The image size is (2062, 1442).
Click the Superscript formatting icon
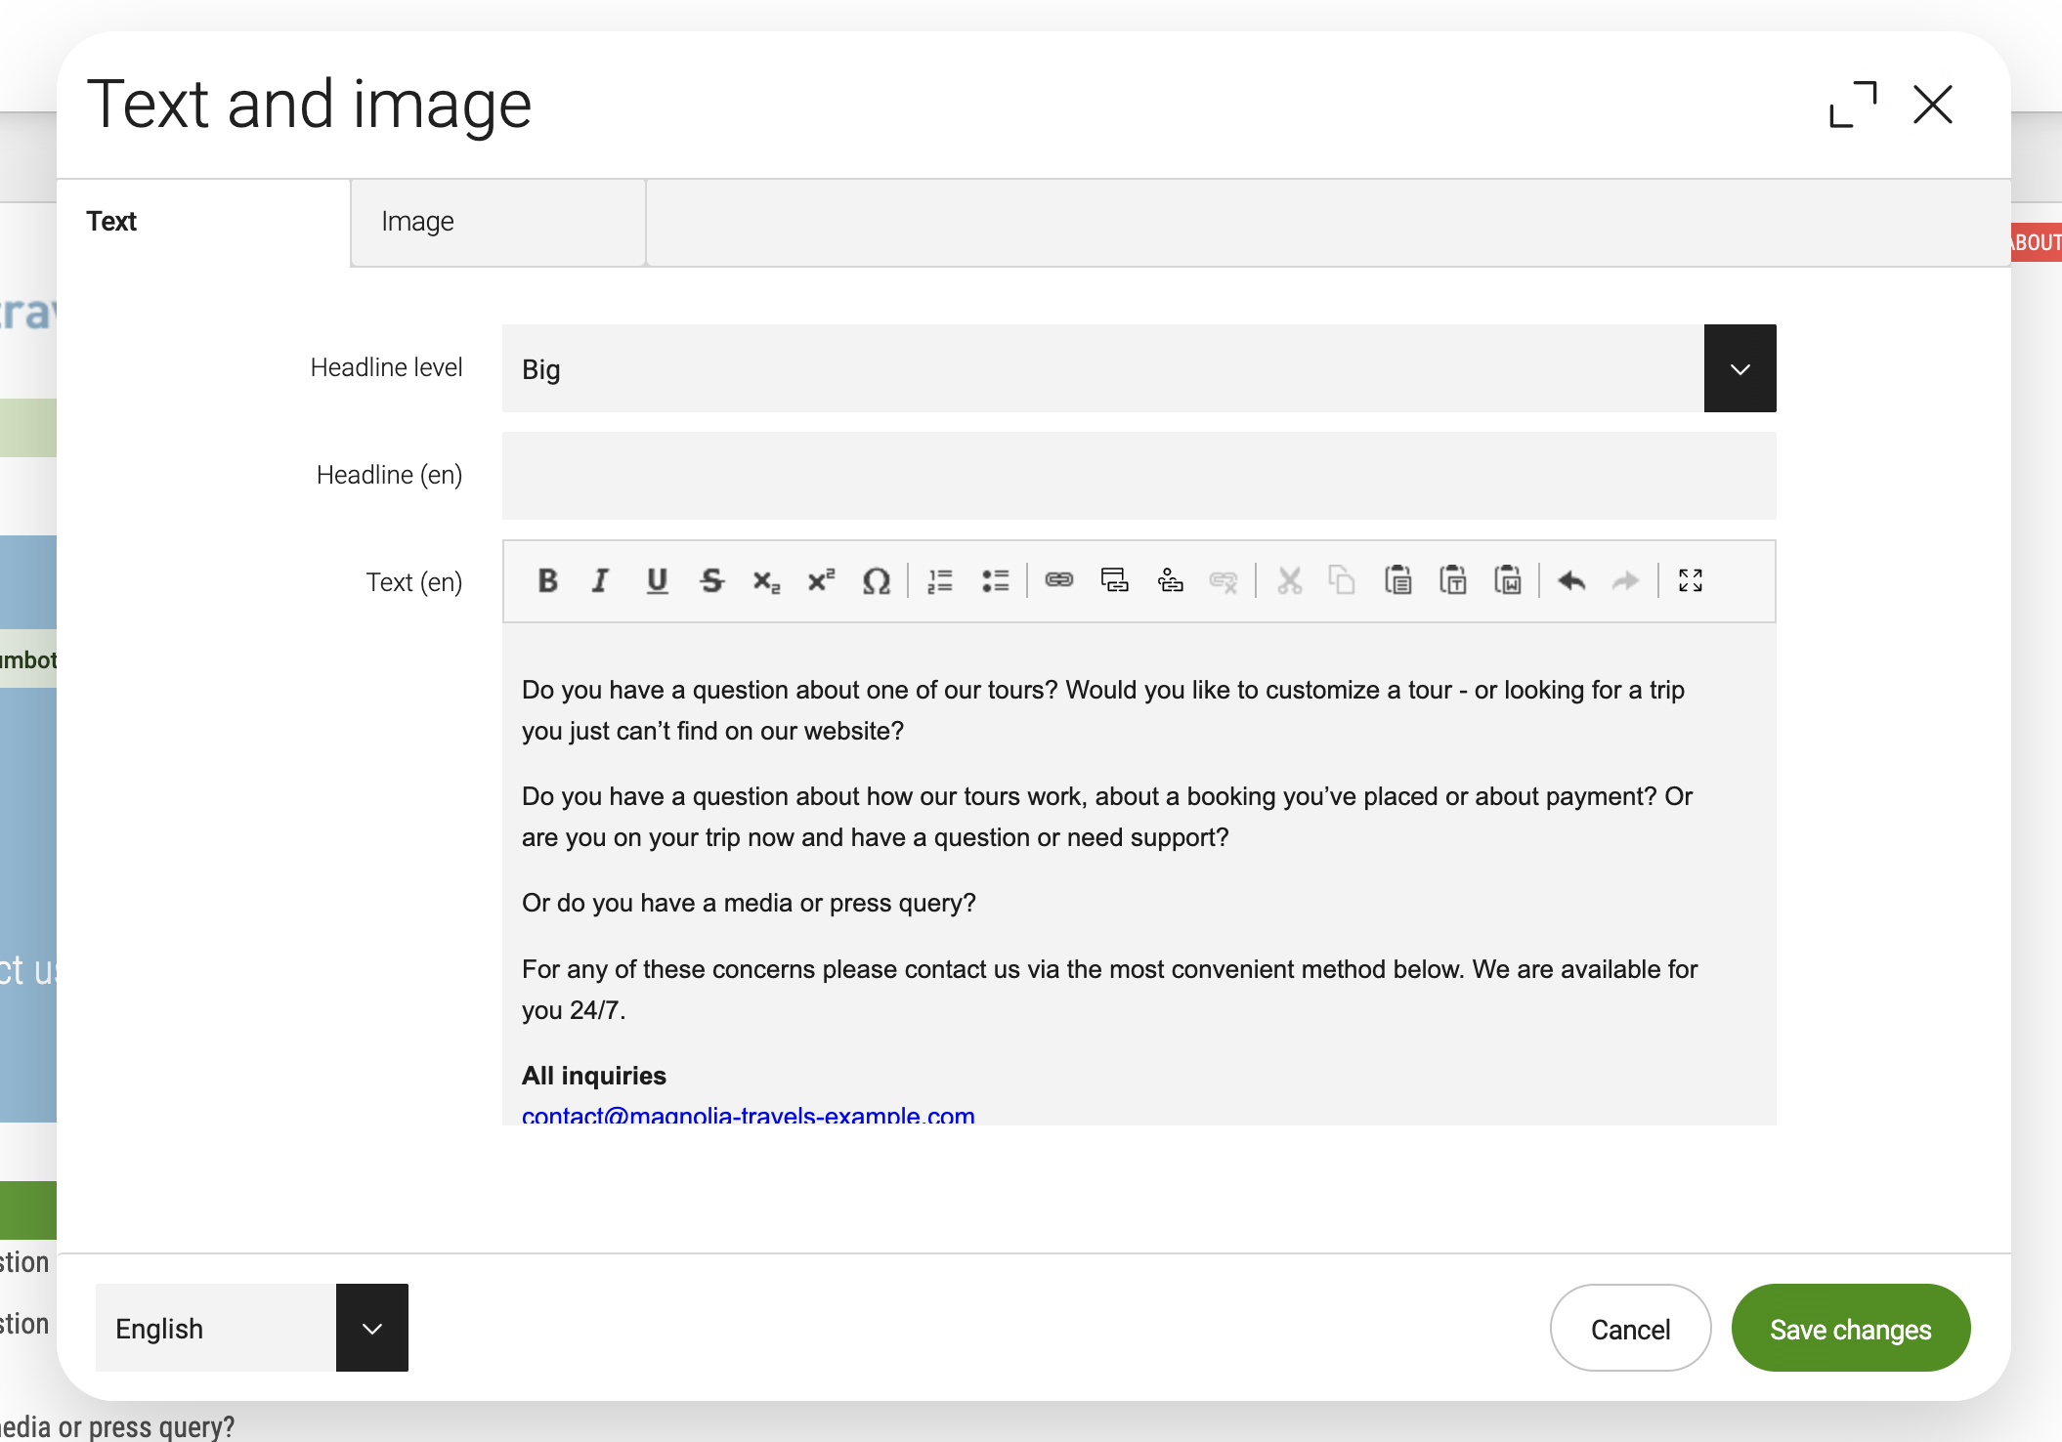(821, 581)
